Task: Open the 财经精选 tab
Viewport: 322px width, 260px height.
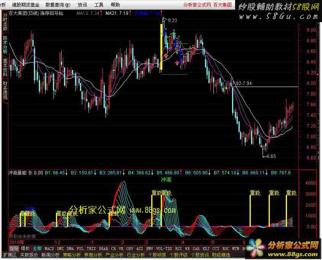Action: [221, 255]
